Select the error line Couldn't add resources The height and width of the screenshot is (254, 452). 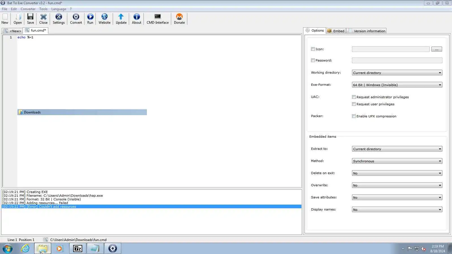(152, 207)
